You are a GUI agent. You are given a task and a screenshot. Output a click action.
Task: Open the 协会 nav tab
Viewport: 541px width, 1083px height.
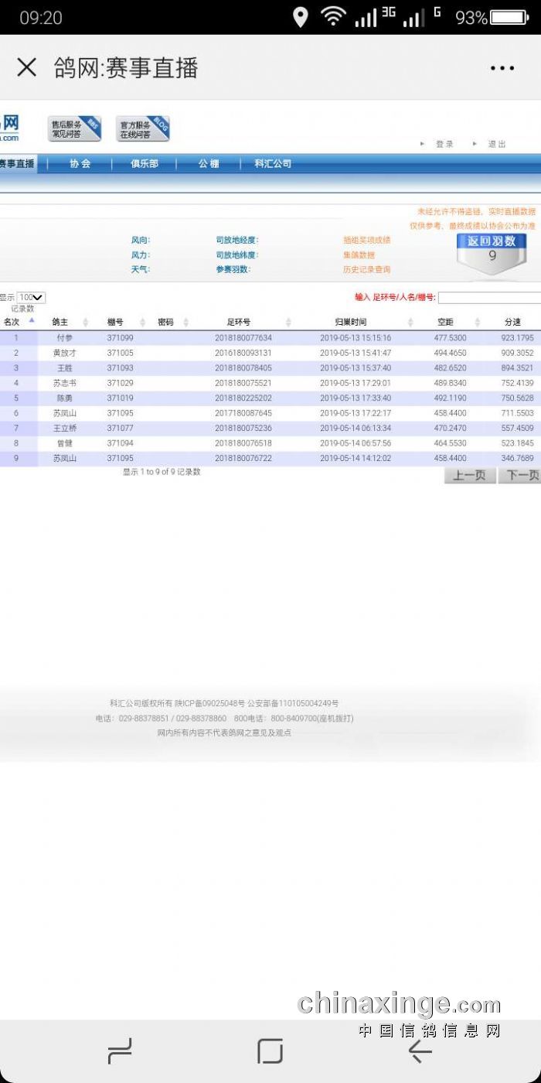[x=80, y=163]
